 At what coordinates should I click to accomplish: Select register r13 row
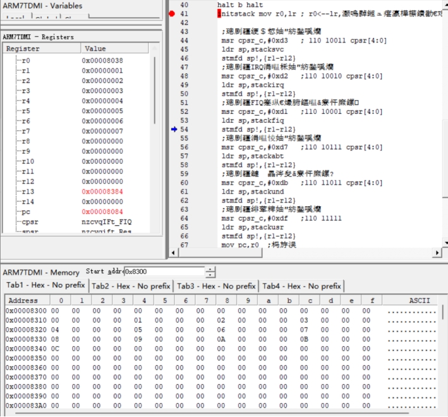[76, 192]
